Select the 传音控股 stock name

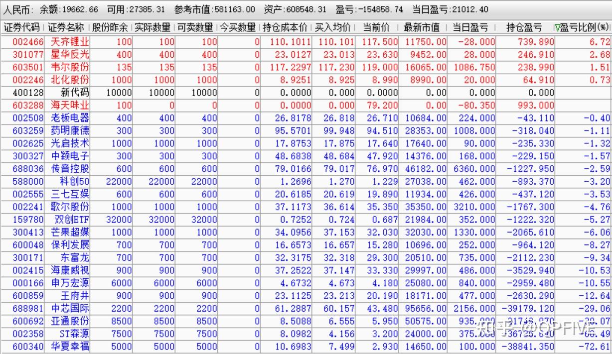pos(70,168)
